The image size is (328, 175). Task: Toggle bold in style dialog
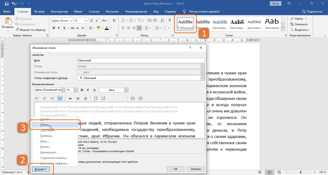[x=82, y=90]
